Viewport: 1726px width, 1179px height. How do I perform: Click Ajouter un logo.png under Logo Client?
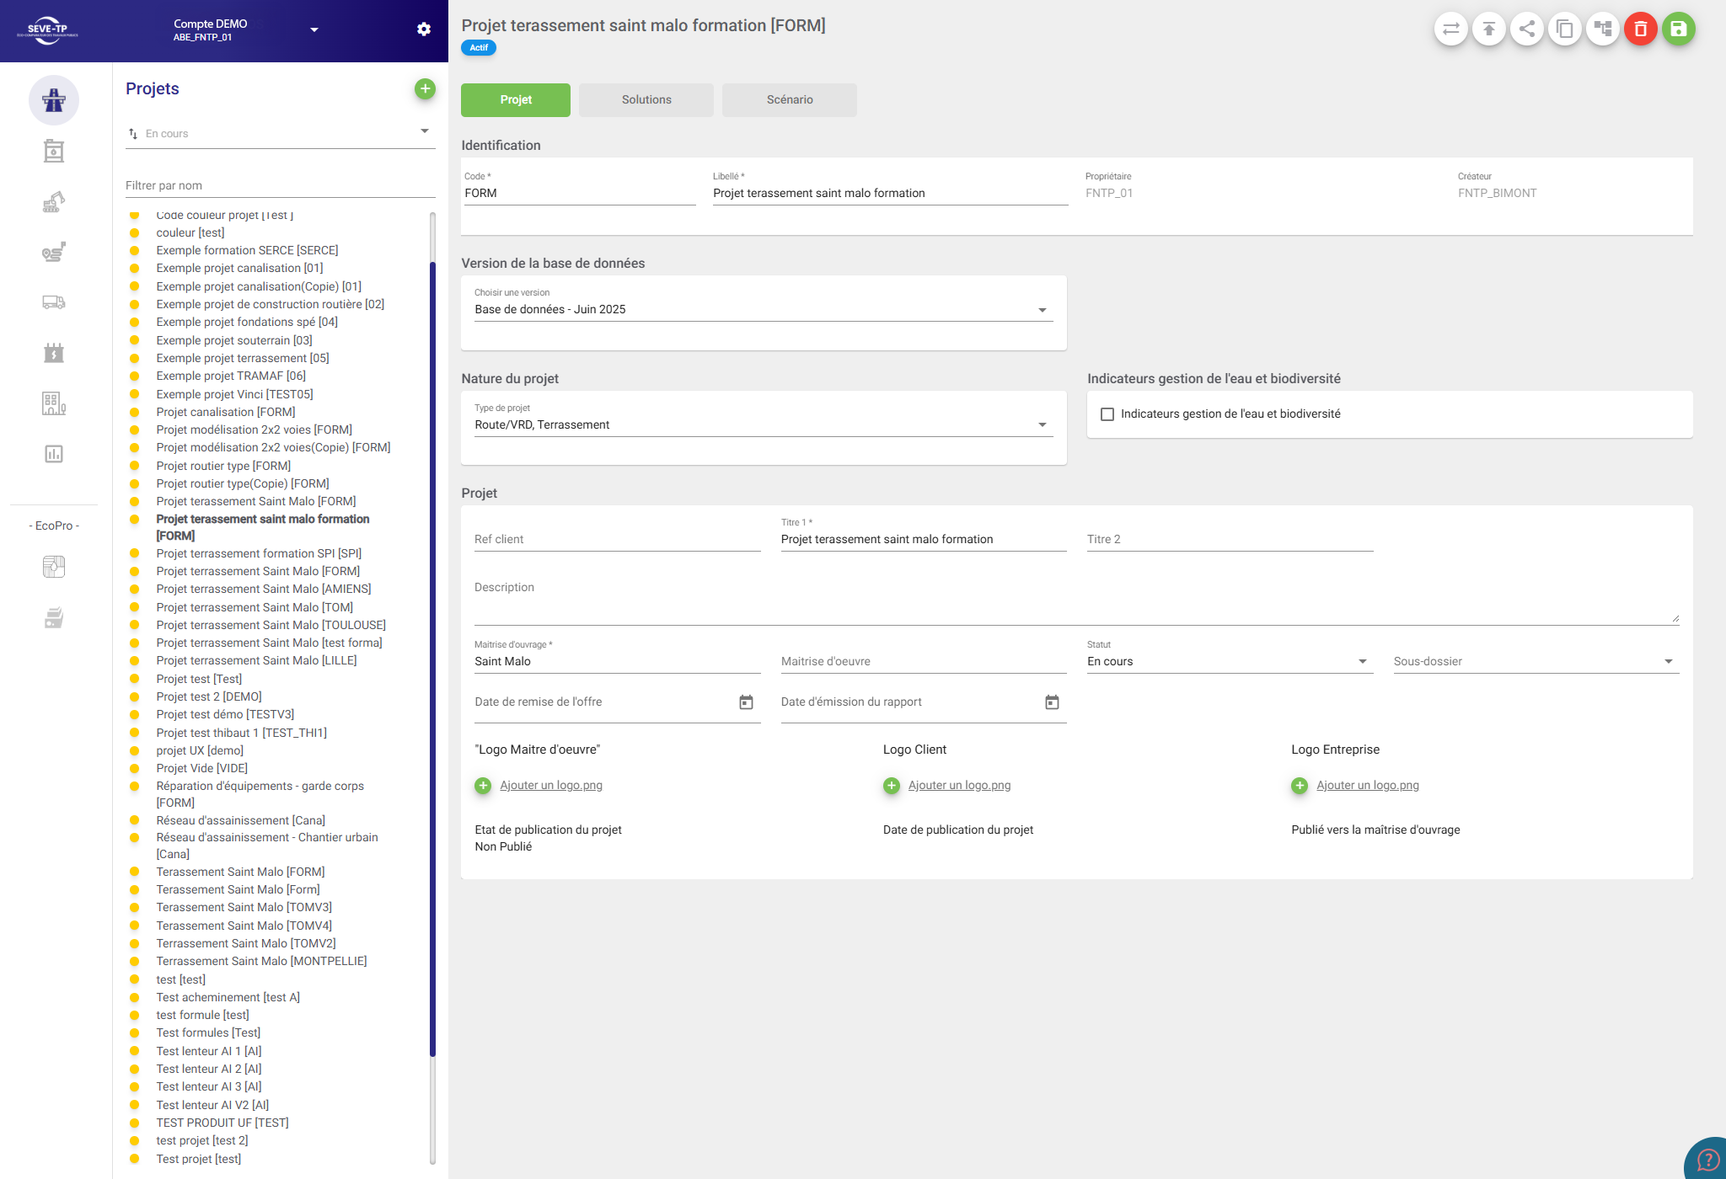click(x=959, y=786)
